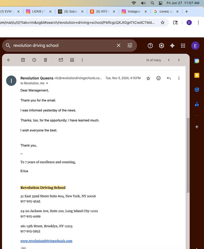Open Chrome three-dot menu

[198, 22]
